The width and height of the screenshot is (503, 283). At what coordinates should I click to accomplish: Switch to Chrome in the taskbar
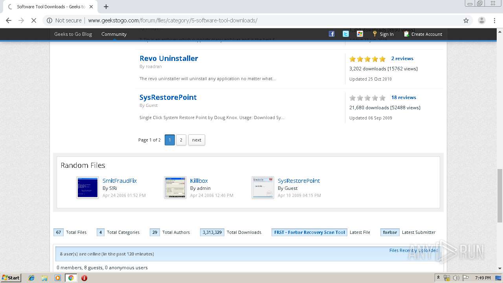(71, 278)
